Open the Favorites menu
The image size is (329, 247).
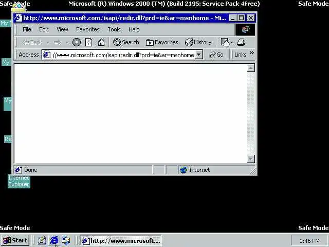tap(88, 29)
